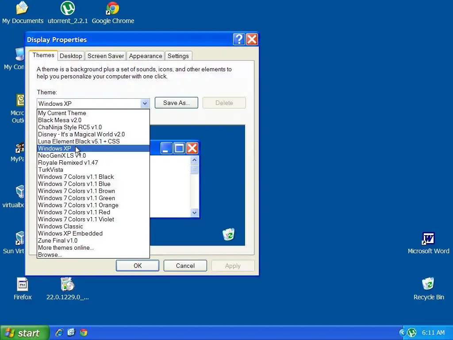Select the highlighted Windows XP list entry
The image size is (453, 340).
93,148
